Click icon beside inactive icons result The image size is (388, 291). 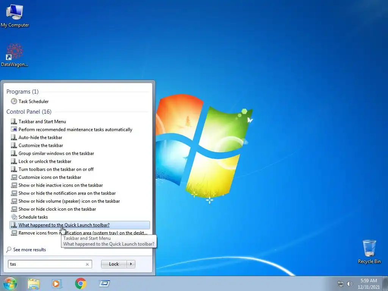(14, 185)
